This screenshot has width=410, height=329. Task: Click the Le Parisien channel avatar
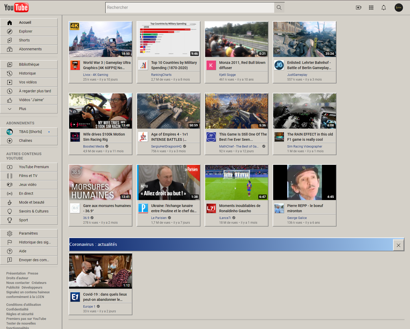(x=143, y=208)
